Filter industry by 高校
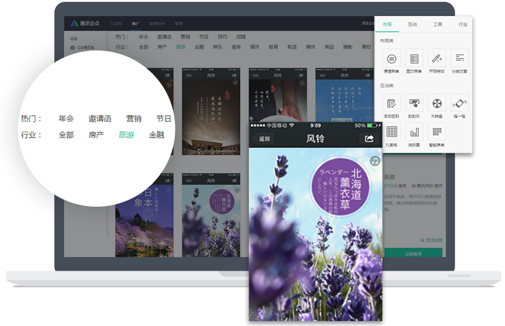This screenshot has height=326, width=505. [366, 47]
